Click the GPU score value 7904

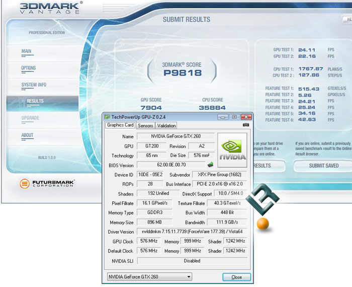[151, 108]
